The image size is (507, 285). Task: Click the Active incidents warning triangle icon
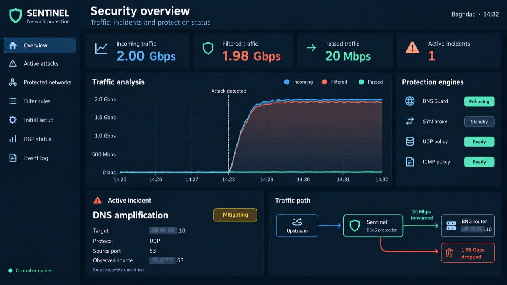coord(412,48)
